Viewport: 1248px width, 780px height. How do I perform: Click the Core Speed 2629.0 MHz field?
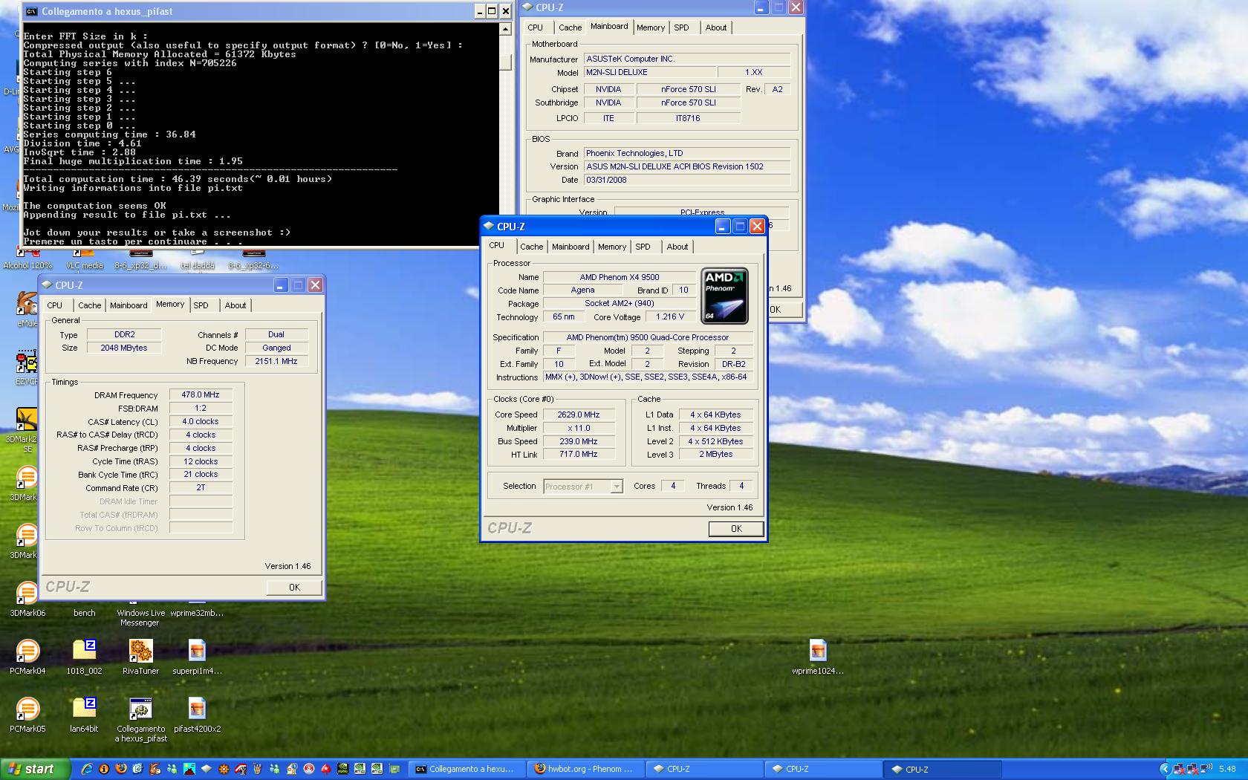coord(579,415)
